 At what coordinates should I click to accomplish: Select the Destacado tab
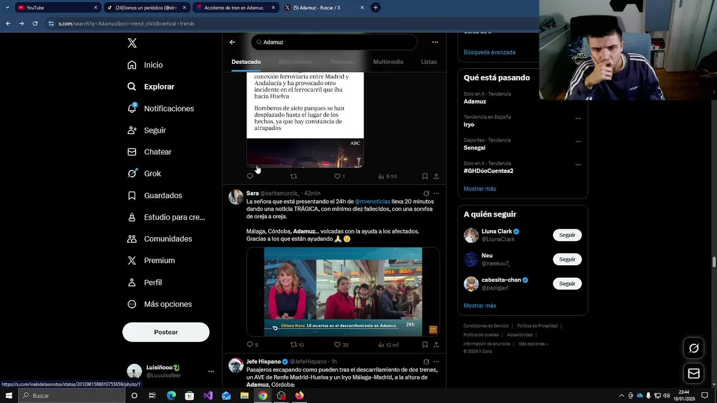point(246,62)
